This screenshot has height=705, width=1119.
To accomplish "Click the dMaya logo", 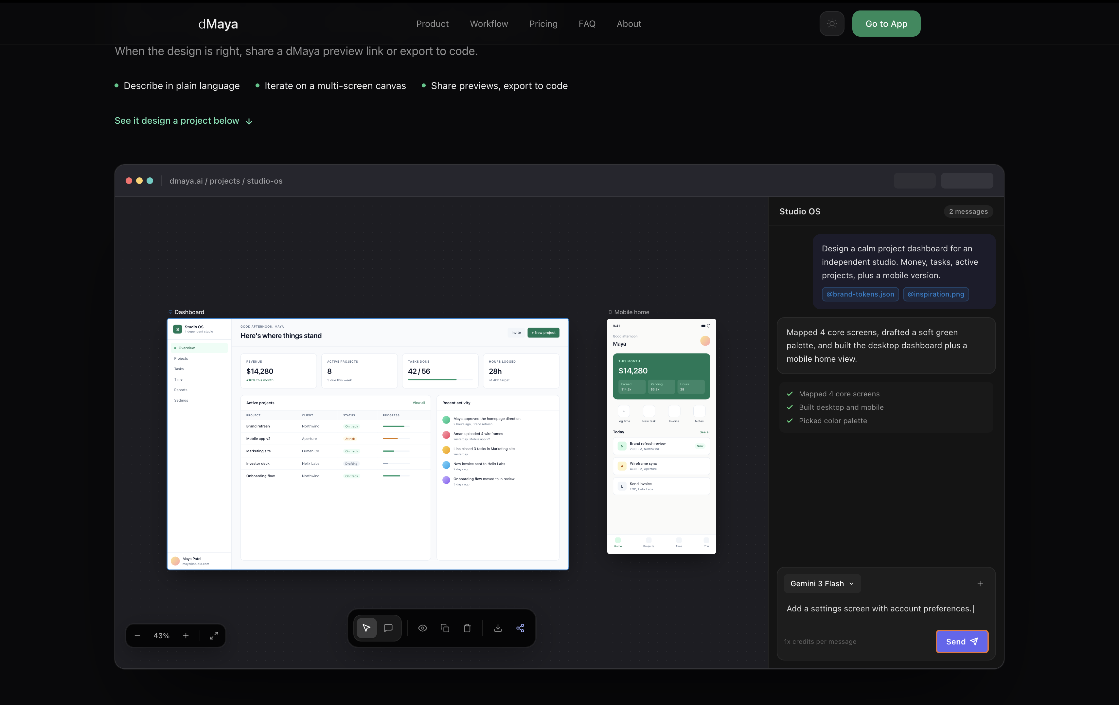I will (x=218, y=24).
